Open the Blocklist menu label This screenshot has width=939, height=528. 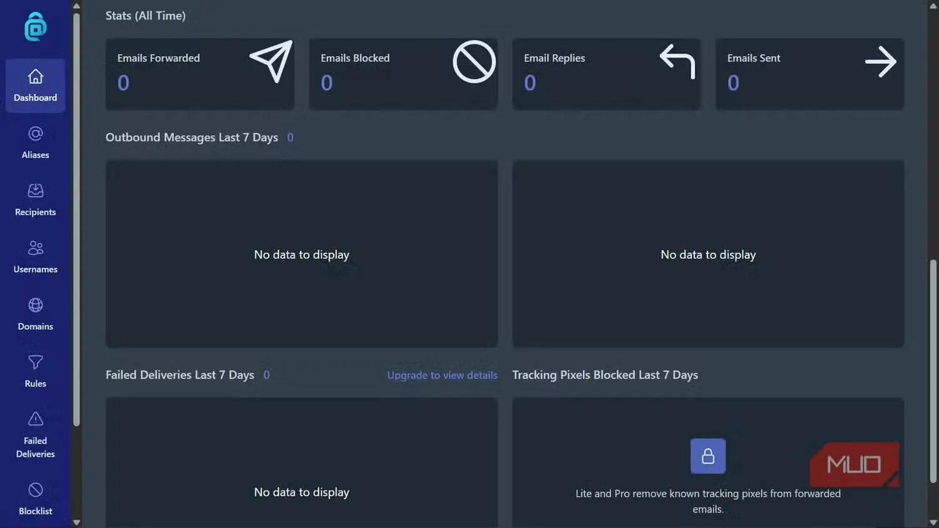(x=36, y=512)
